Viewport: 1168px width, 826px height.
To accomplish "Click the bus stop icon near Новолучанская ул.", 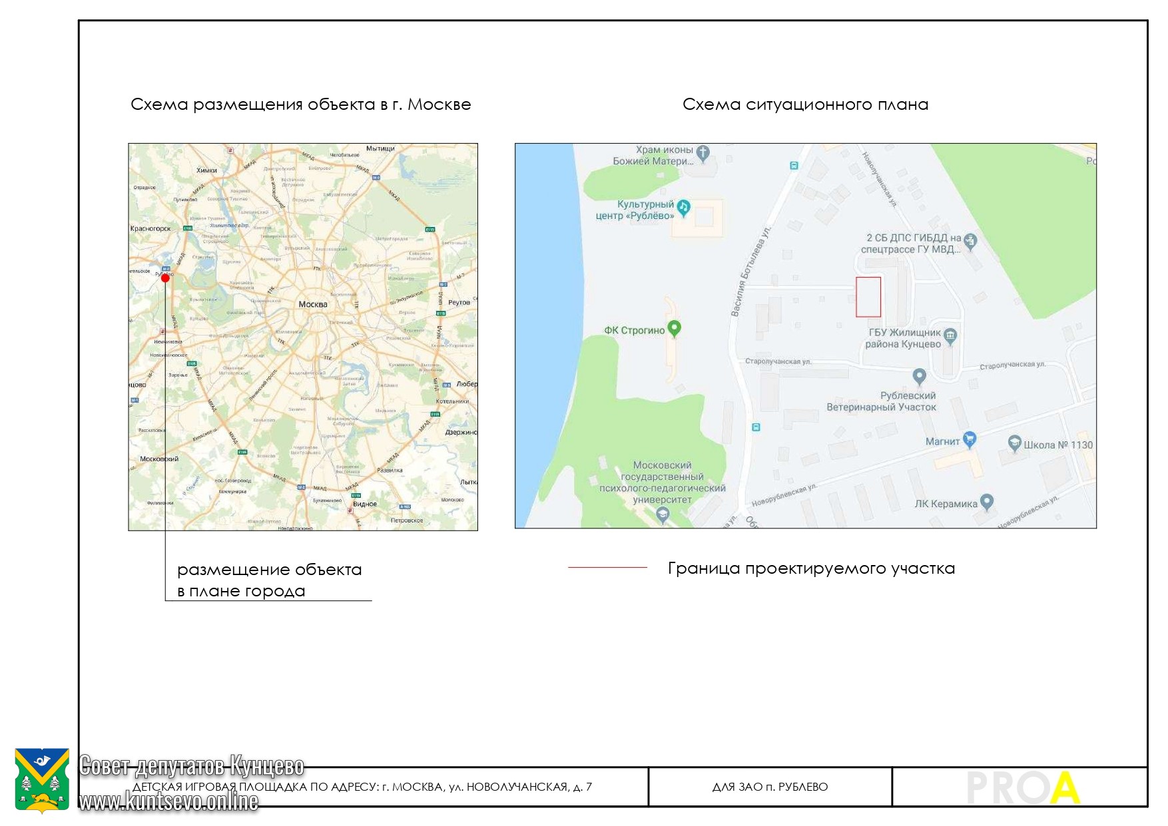I will pos(794,166).
